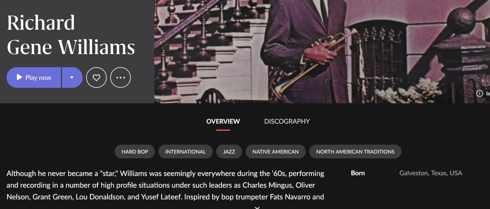Screen dimensions: 490x209
Task: Click Charles Mingus in the biography text
Action: click(x=264, y=185)
